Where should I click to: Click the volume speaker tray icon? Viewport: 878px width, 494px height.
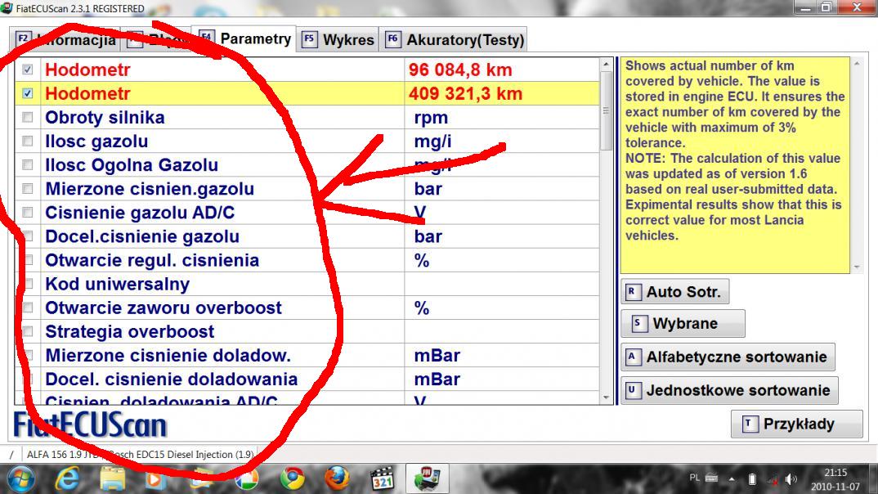point(789,478)
